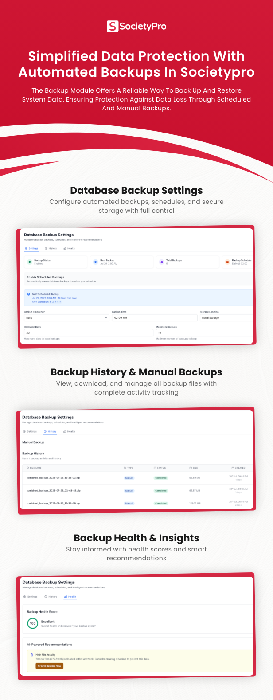The width and height of the screenshot is (273, 700).
Task: Click the STATUS column icon
Action: 155,468
